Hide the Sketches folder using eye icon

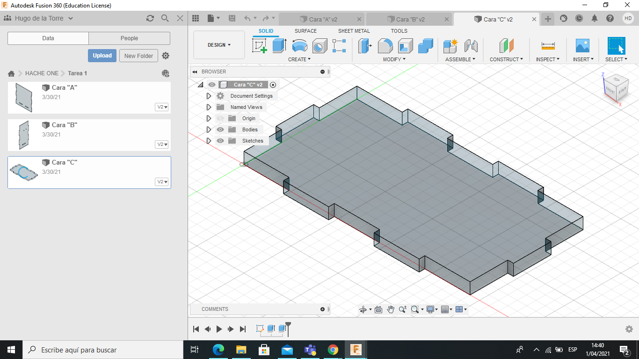point(220,141)
